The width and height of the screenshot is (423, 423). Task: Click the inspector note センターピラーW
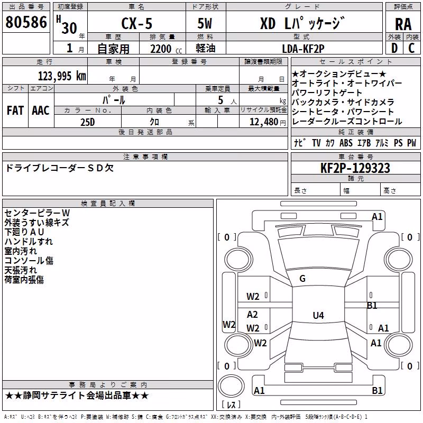coord(37,213)
